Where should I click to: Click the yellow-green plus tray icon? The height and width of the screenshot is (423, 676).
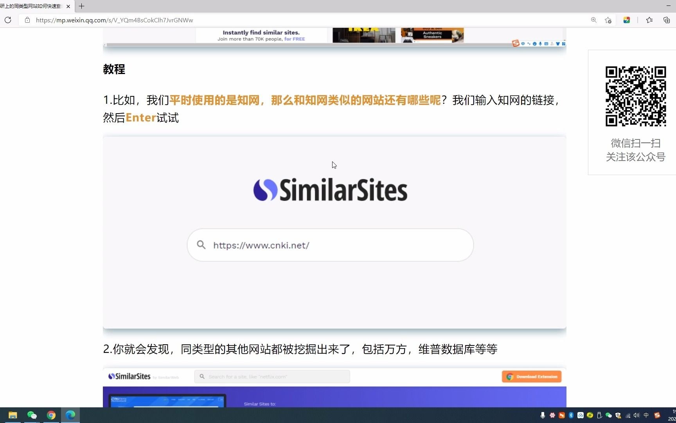590,415
